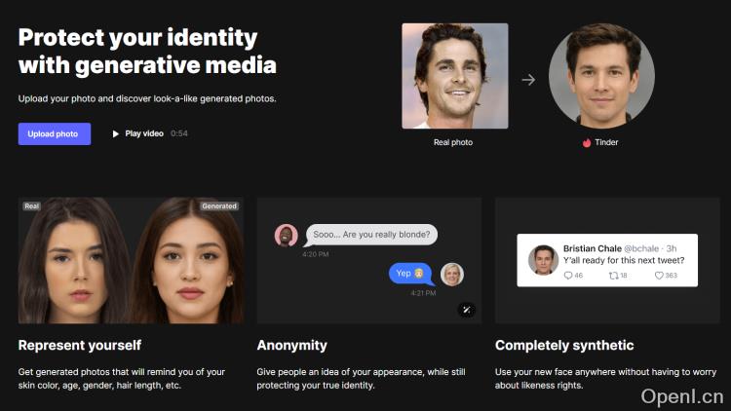Image resolution: width=731 pixels, height=411 pixels.
Task: Click the magic wand icon in chat panel
Action: click(x=466, y=310)
